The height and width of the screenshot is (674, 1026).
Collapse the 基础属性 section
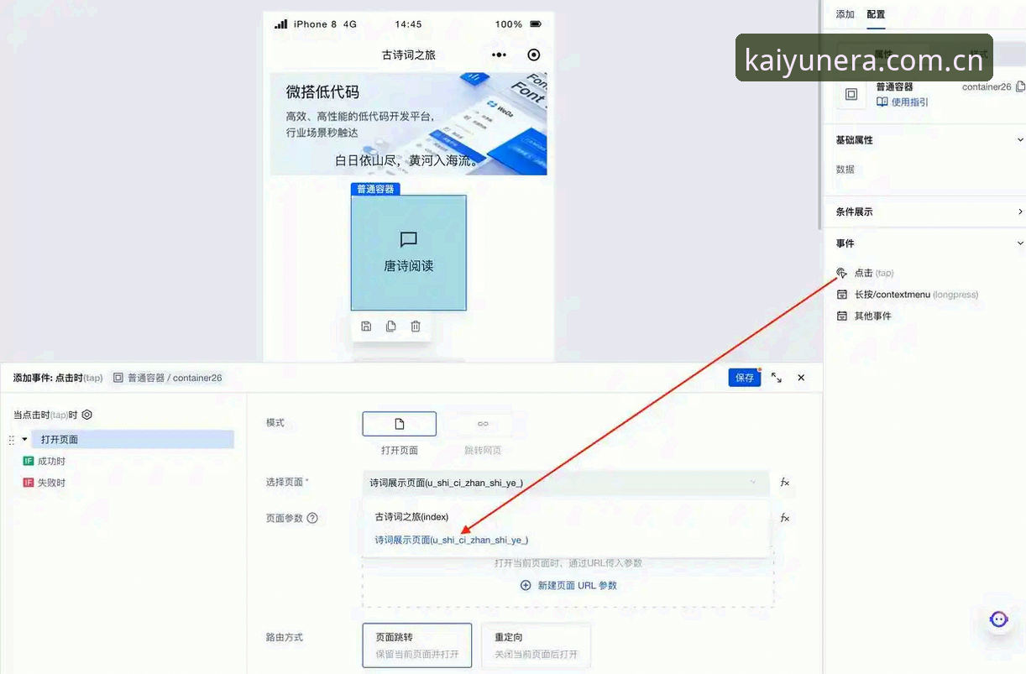[1020, 140]
